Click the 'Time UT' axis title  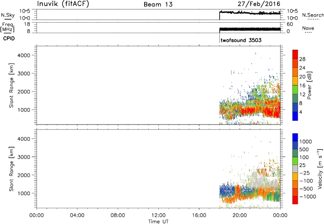158,222
